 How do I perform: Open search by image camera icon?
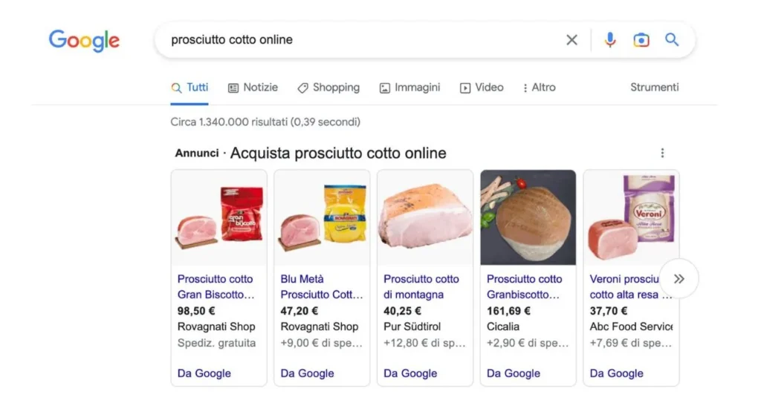click(641, 40)
